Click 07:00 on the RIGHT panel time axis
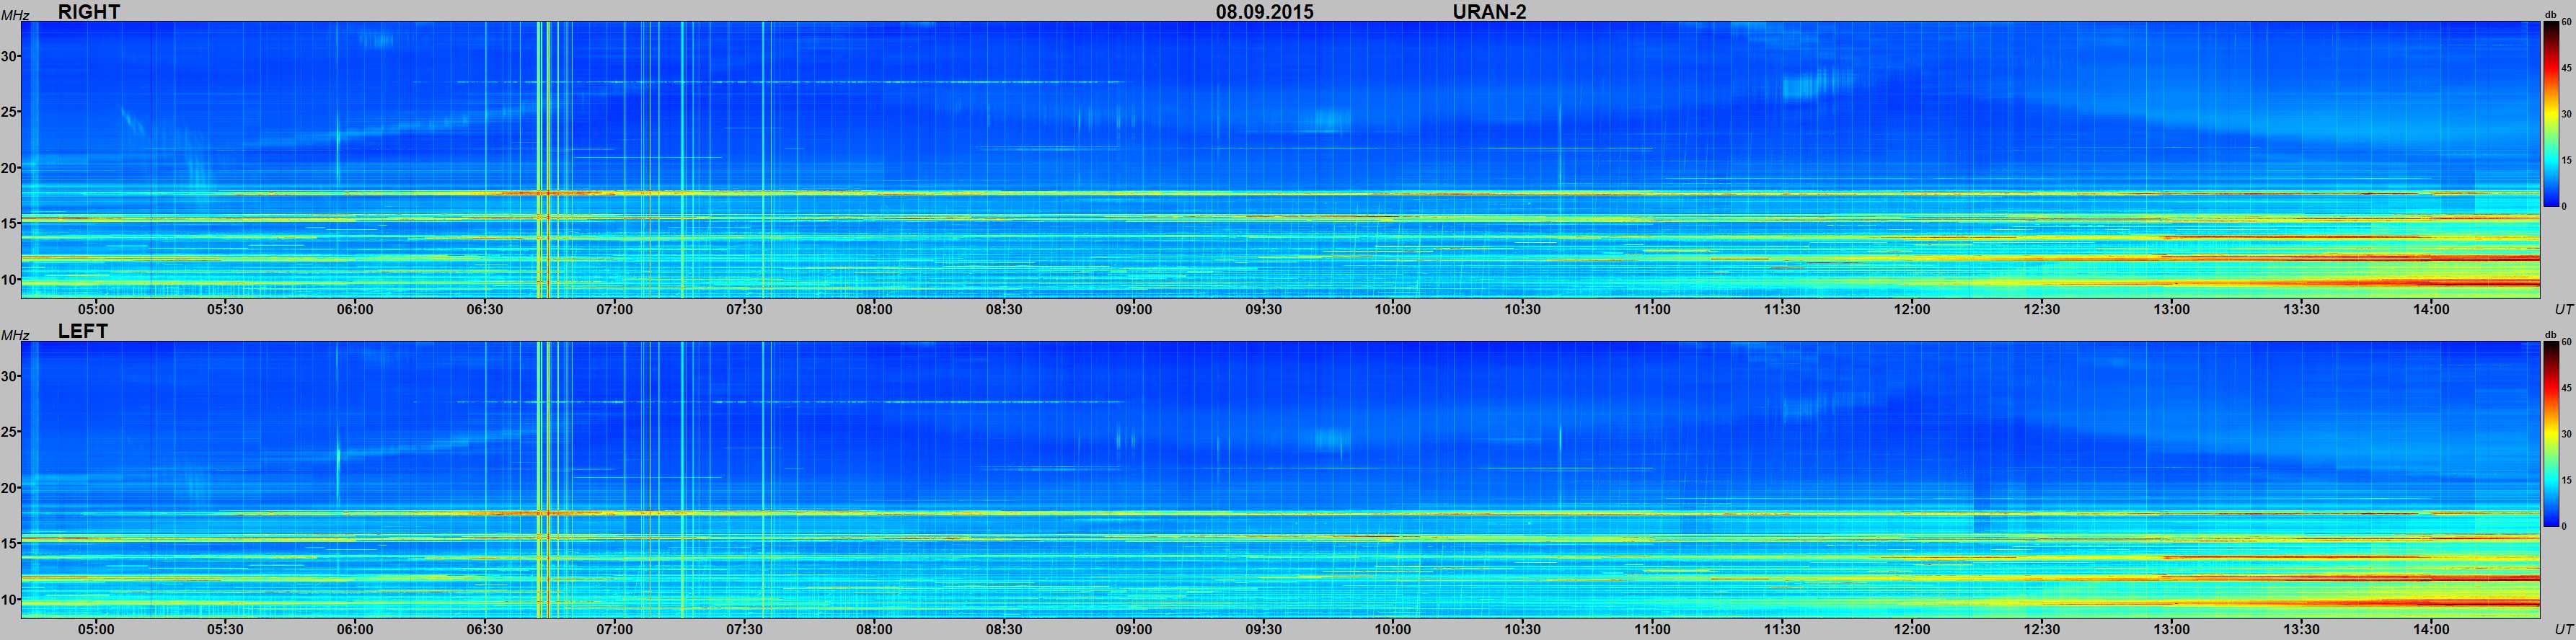The height and width of the screenshot is (640, 2576). (x=615, y=309)
